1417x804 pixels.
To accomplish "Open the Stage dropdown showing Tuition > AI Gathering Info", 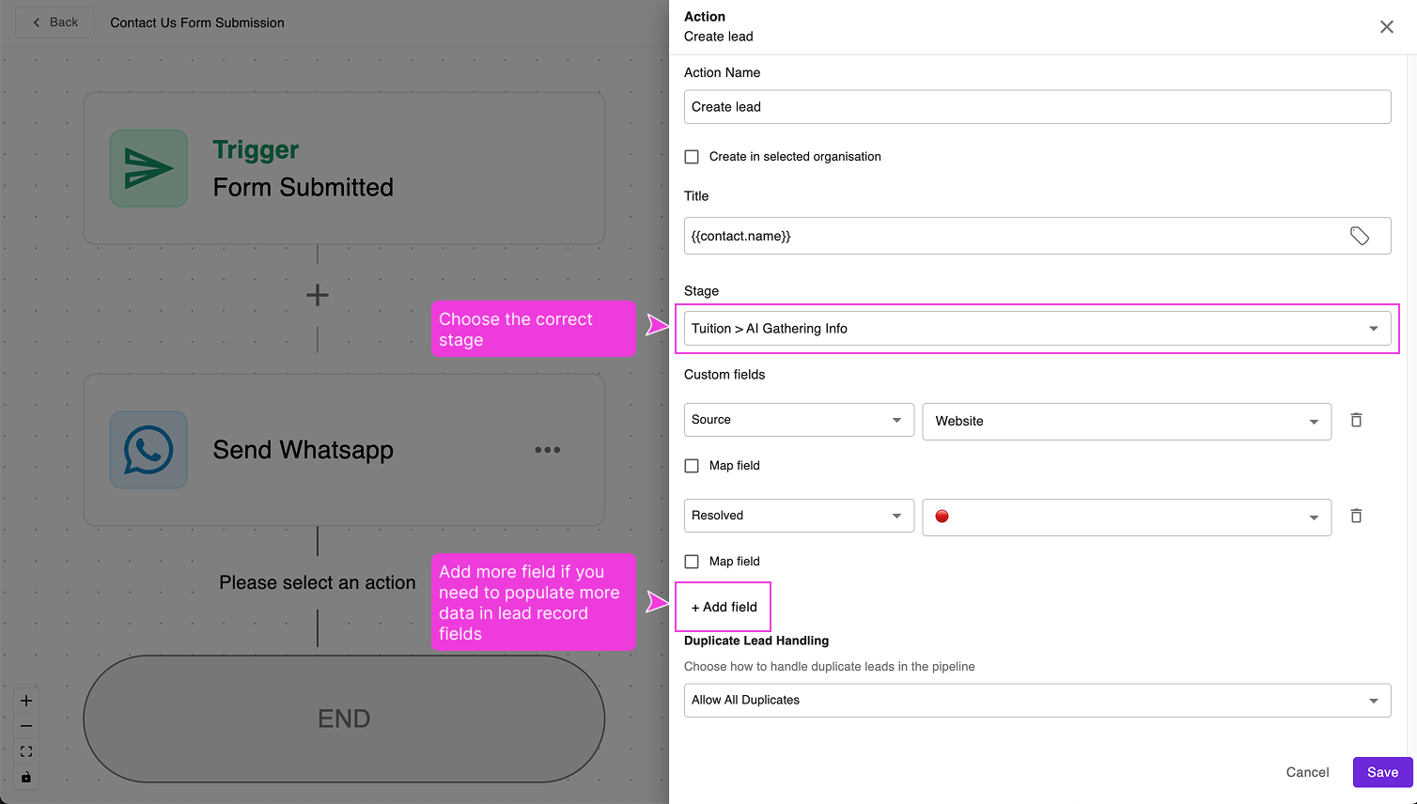I will [x=1036, y=328].
